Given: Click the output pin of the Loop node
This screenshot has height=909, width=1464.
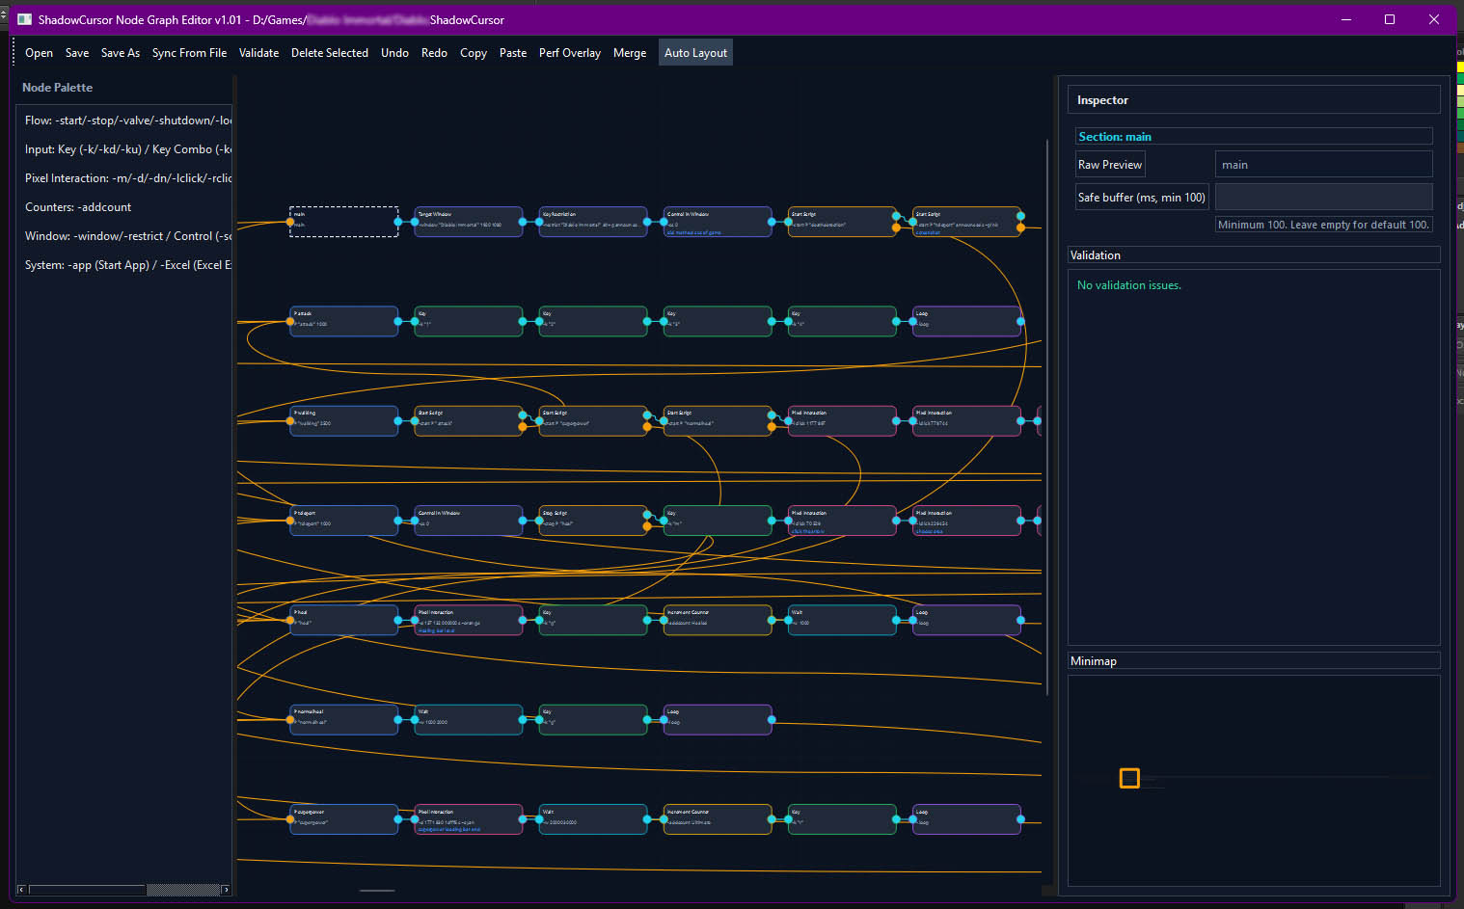Looking at the screenshot, I should [x=1021, y=321].
